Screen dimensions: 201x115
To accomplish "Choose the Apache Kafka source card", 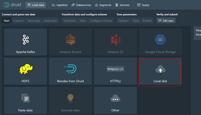I will 25,42.
